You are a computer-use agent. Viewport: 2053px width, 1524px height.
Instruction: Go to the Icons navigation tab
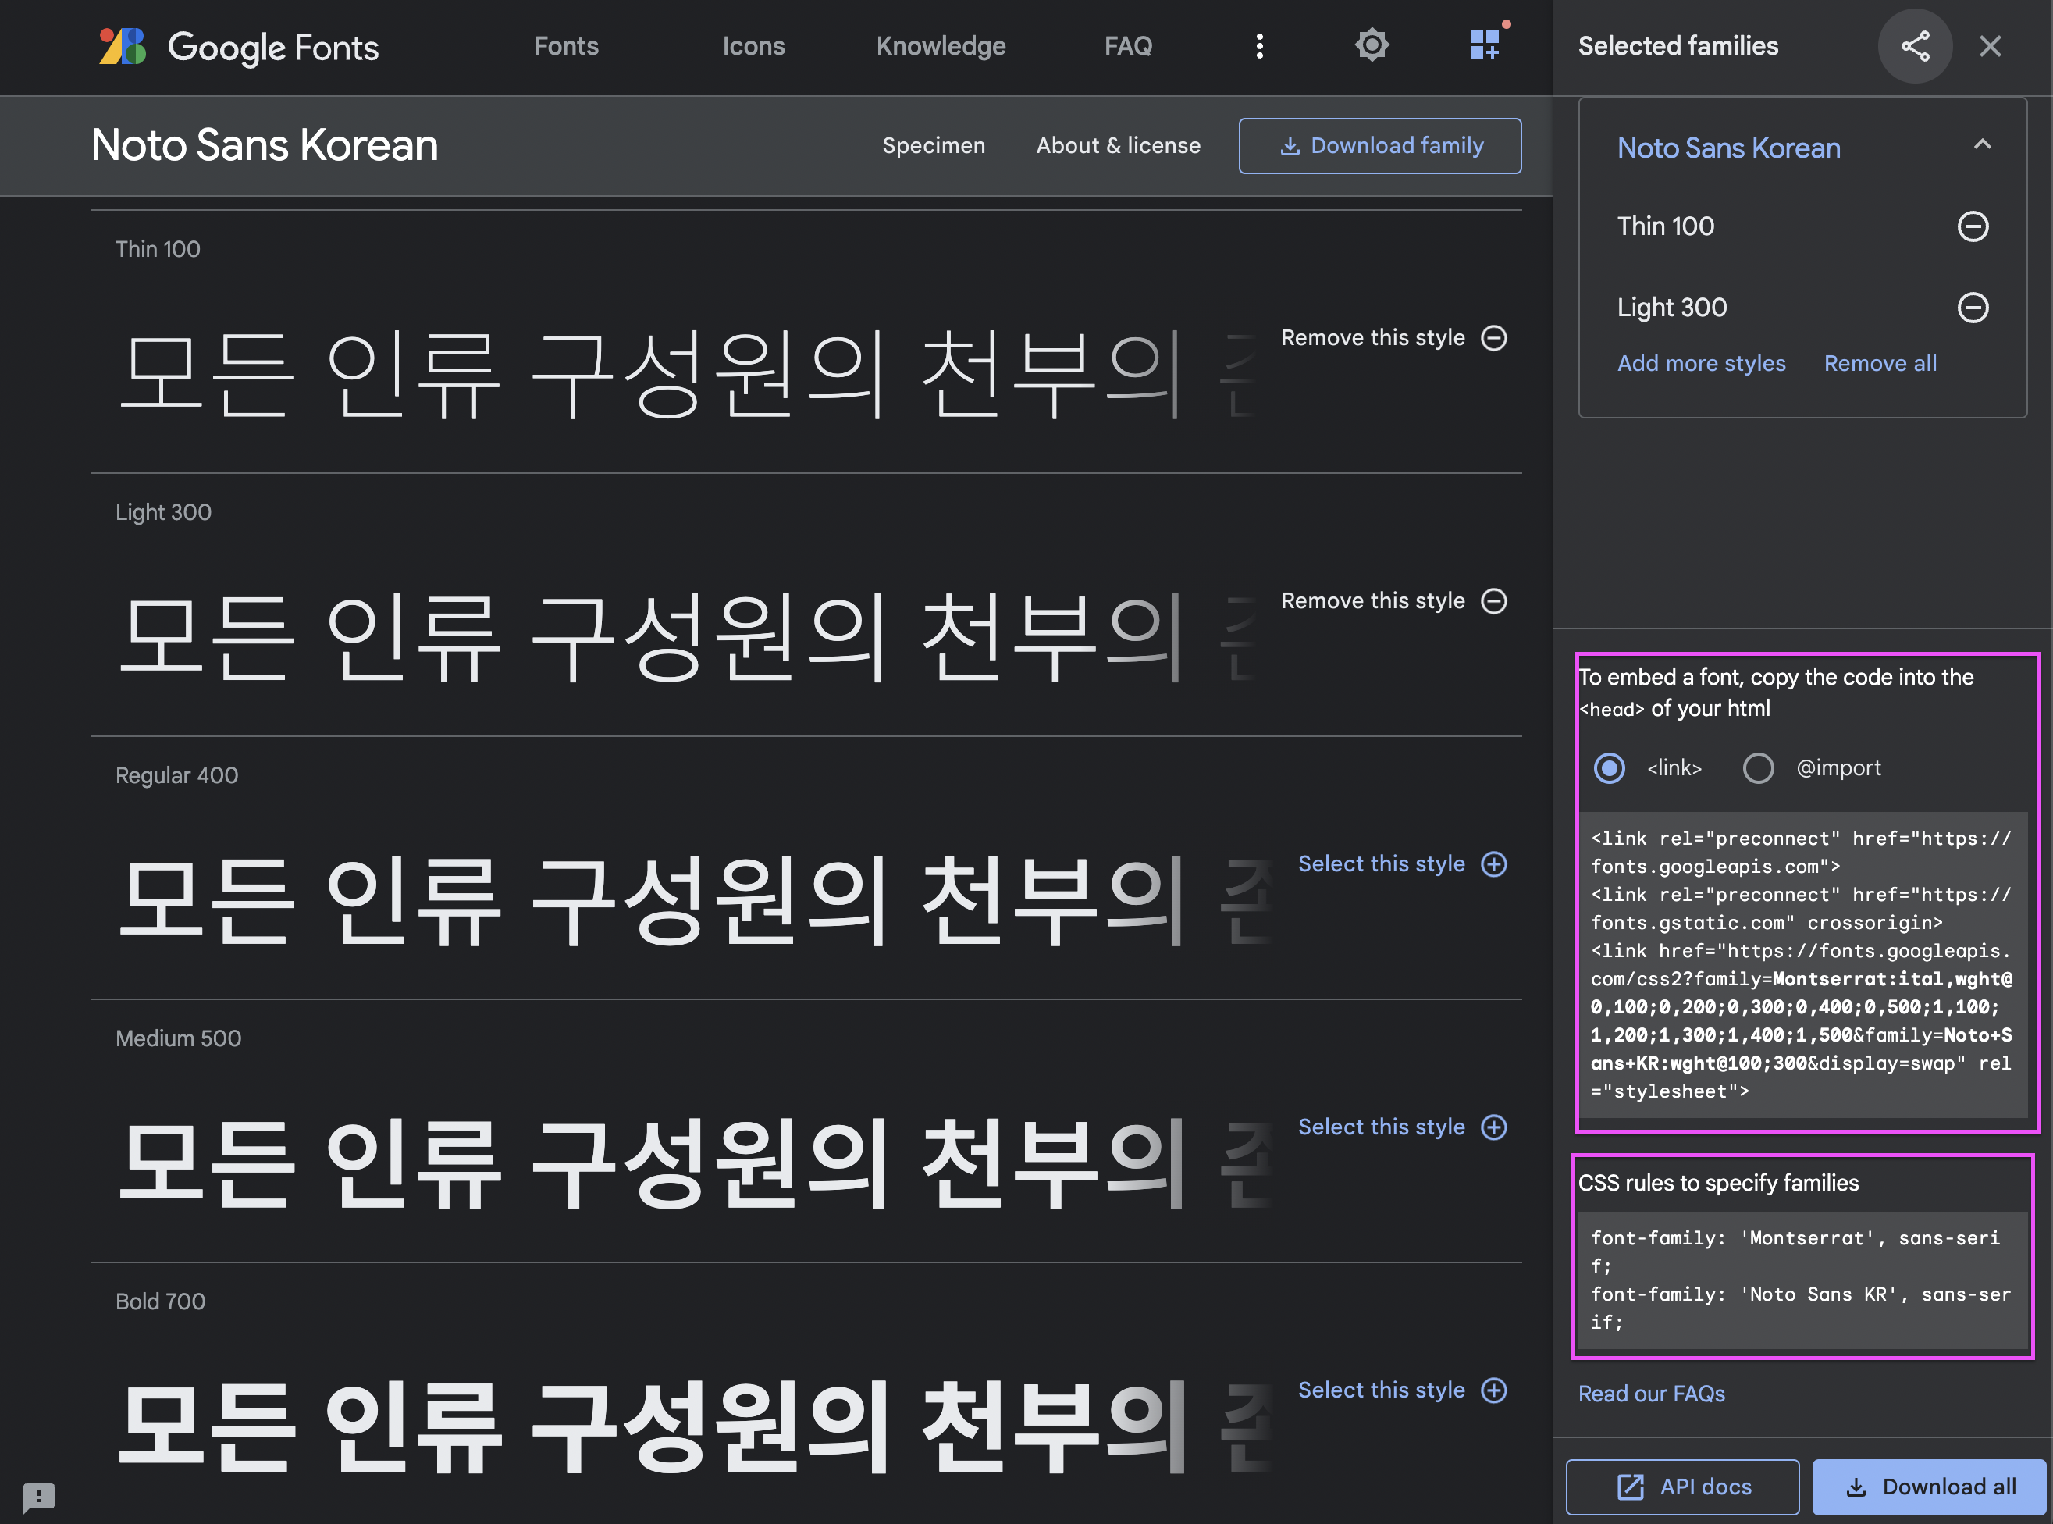tap(753, 46)
